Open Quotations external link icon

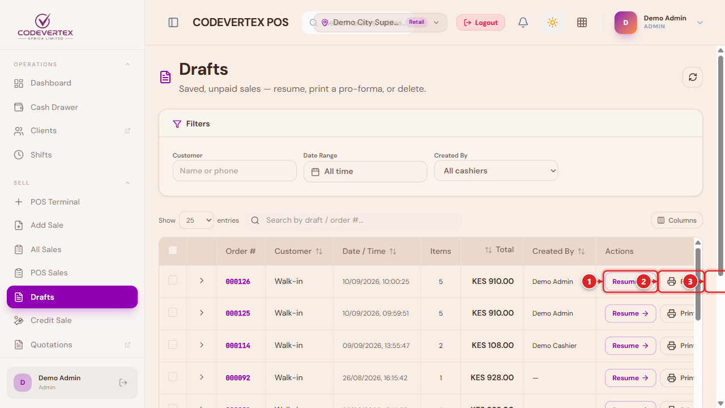[127, 345]
